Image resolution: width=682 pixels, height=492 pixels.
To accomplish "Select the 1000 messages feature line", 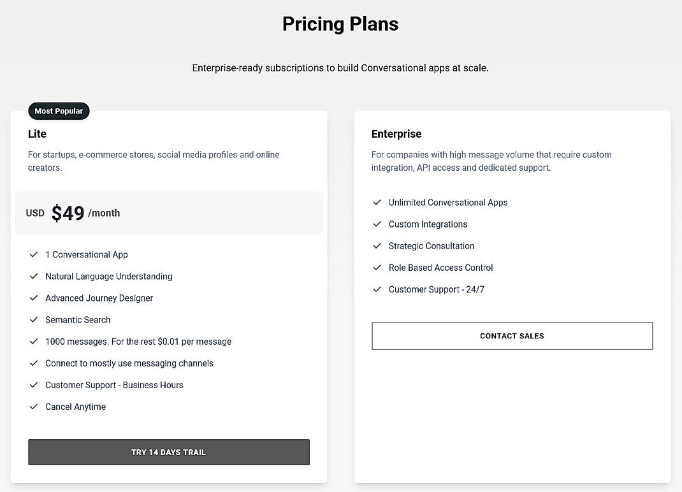I will click(x=138, y=341).
